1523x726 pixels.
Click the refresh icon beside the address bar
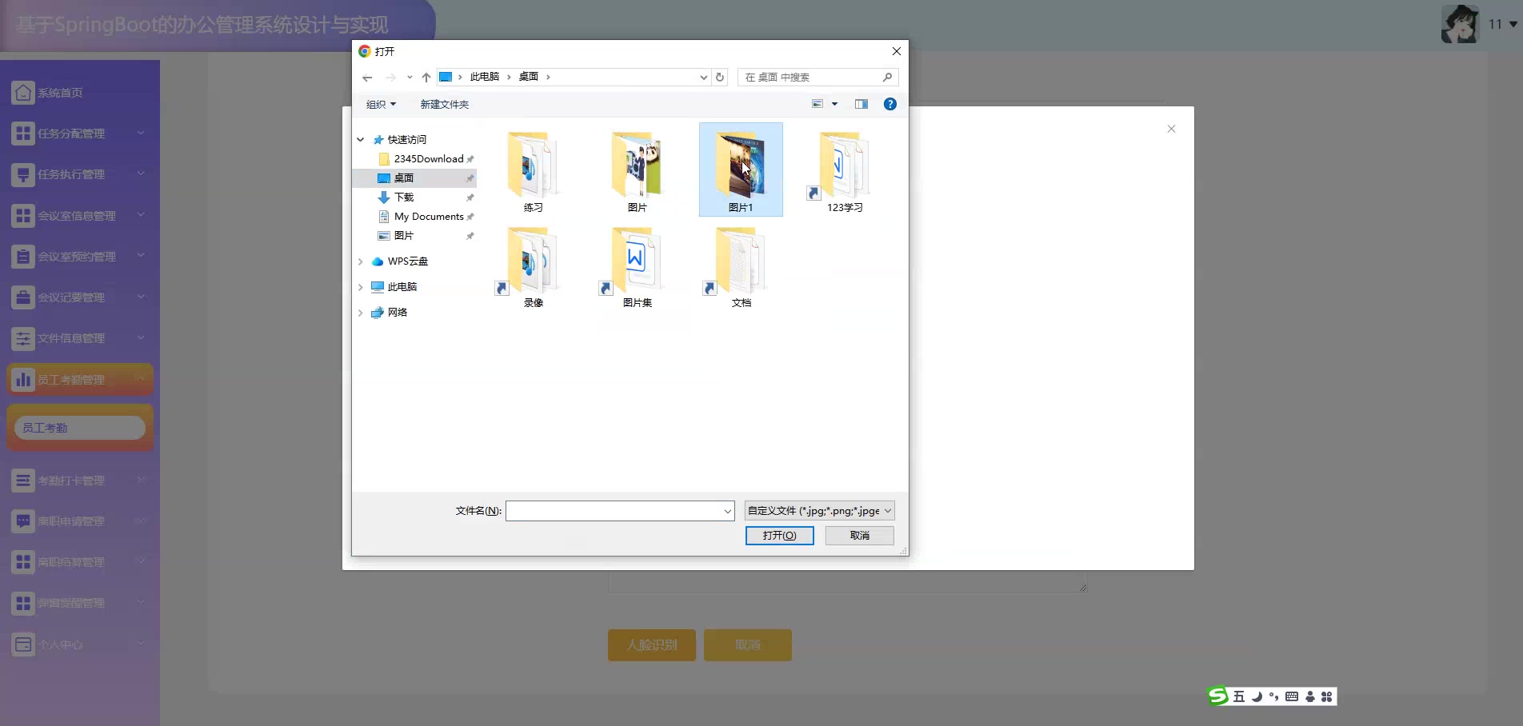click(x=719, y=77)
